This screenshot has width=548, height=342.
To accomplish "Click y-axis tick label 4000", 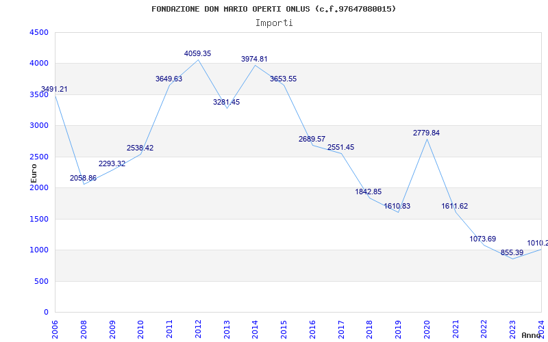I will [39, 63].
